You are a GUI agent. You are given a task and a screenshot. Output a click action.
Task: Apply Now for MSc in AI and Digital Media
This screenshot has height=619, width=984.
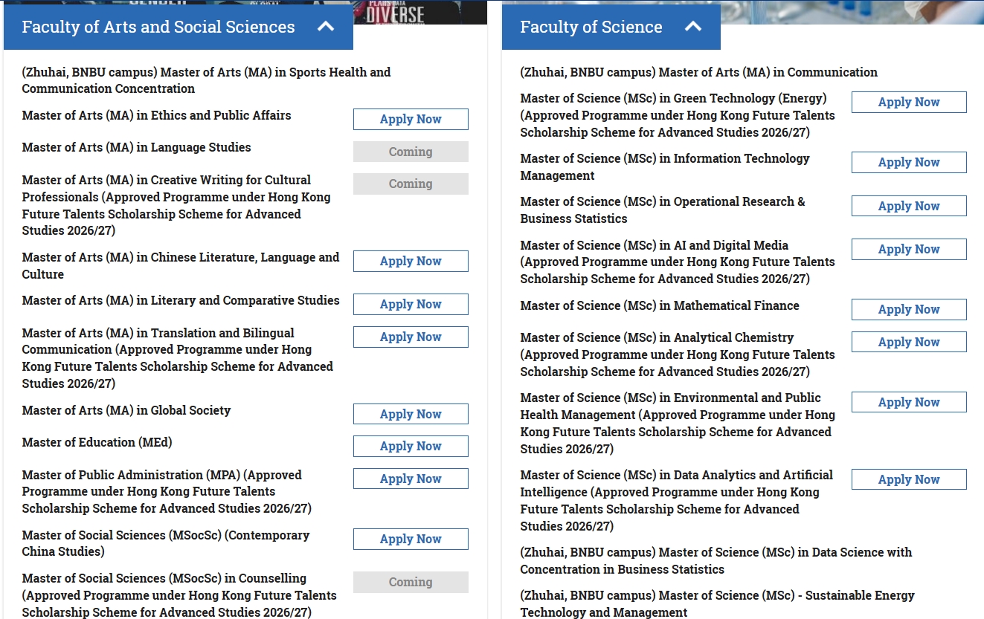click(x=909, y=250)
